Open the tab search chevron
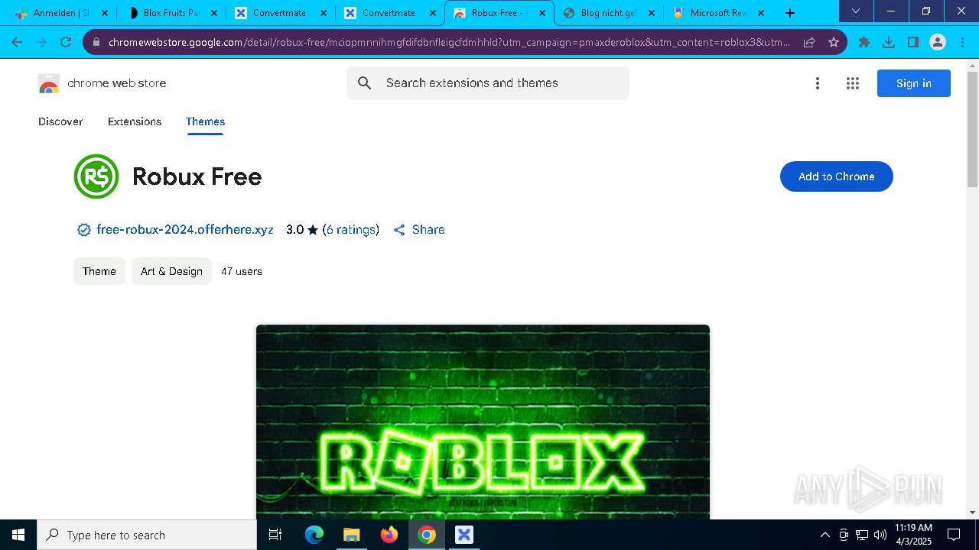This screenshot has height=550, width=979. click(856, 11)
